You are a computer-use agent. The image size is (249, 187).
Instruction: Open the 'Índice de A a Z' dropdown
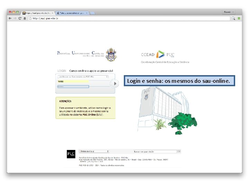94,151
